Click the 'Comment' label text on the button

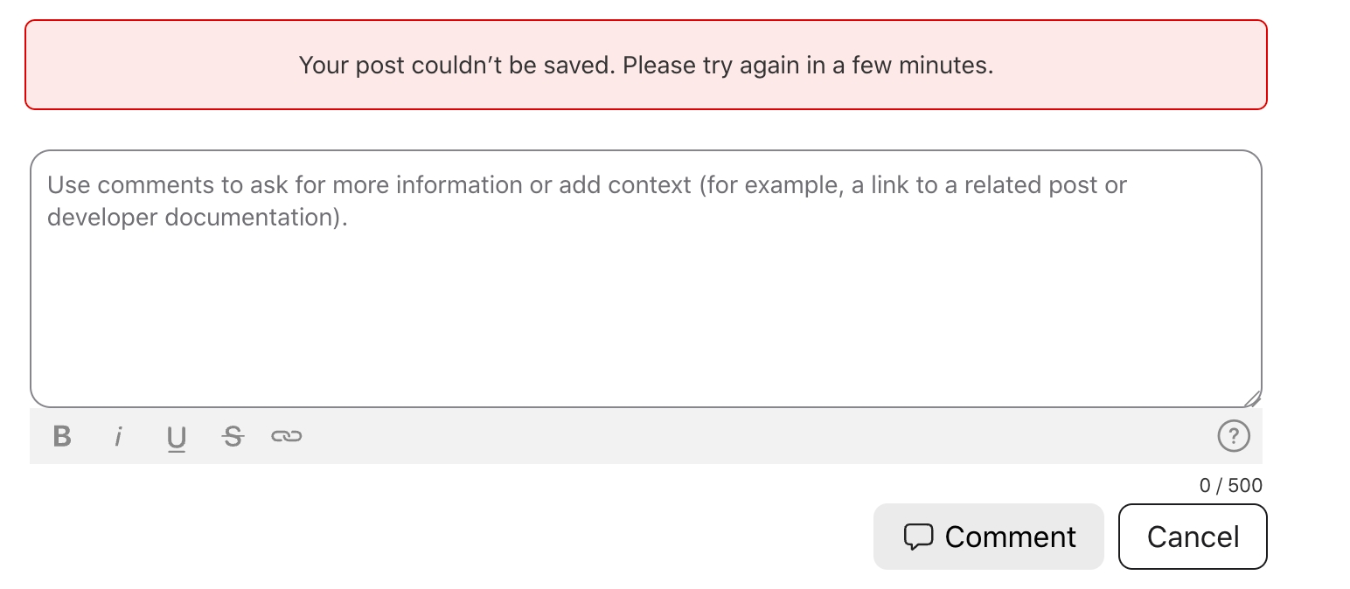click(x=1010, y=537)
